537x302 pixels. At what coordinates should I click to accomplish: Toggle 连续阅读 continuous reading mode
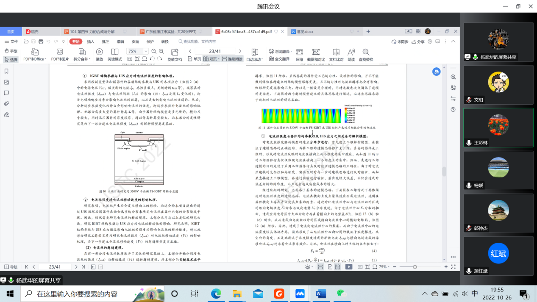232,59
